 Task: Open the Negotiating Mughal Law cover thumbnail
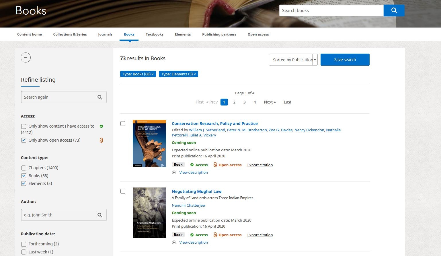(149, 212)
